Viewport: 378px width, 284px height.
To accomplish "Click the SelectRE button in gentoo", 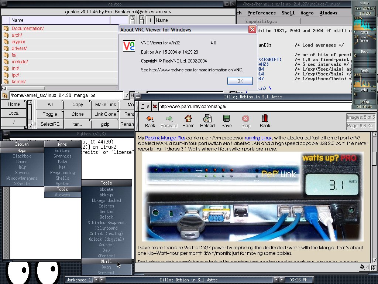I will click(50, 124).
